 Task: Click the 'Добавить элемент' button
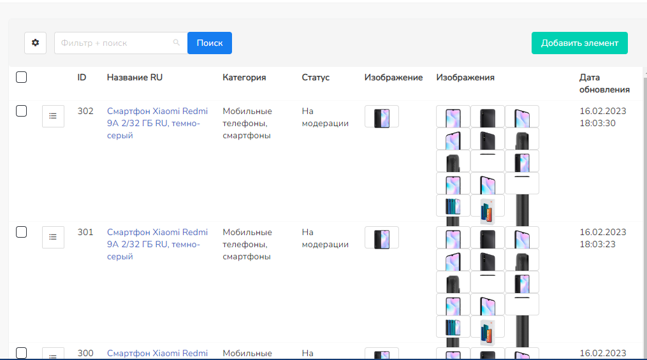coord(579,43)
